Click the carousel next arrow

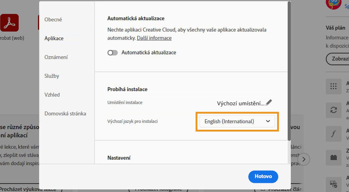(304, 159)
